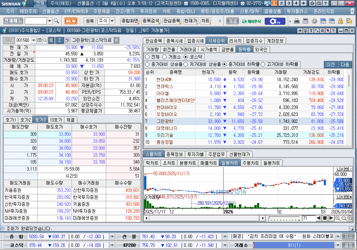Open settings gear icon in toolbar
357x250 pixels.
314,21
